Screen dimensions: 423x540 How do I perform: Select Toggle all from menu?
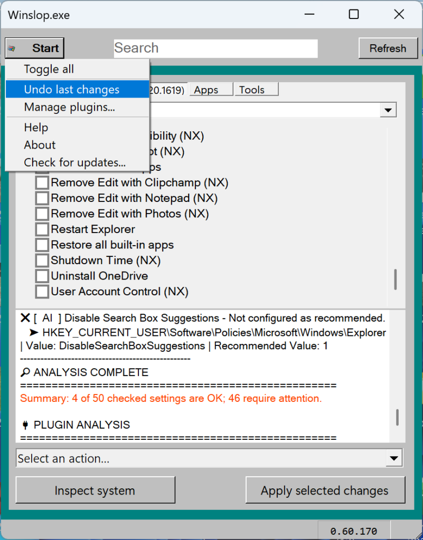pyautogui.click(x=49, y=69)
